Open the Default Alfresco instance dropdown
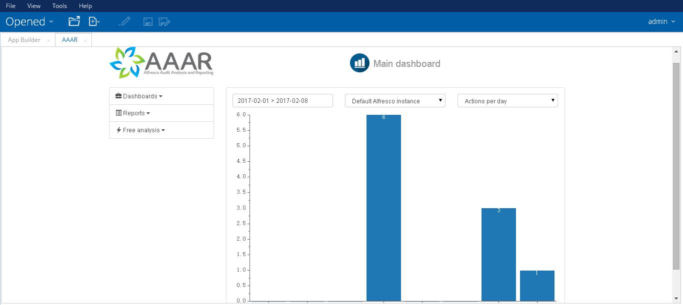683x305 pixels. tap(395, 101)
